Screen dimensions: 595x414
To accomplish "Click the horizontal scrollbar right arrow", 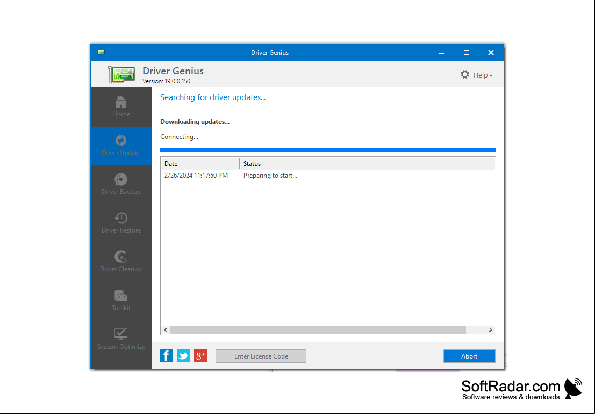I will (x=490, y=329).
